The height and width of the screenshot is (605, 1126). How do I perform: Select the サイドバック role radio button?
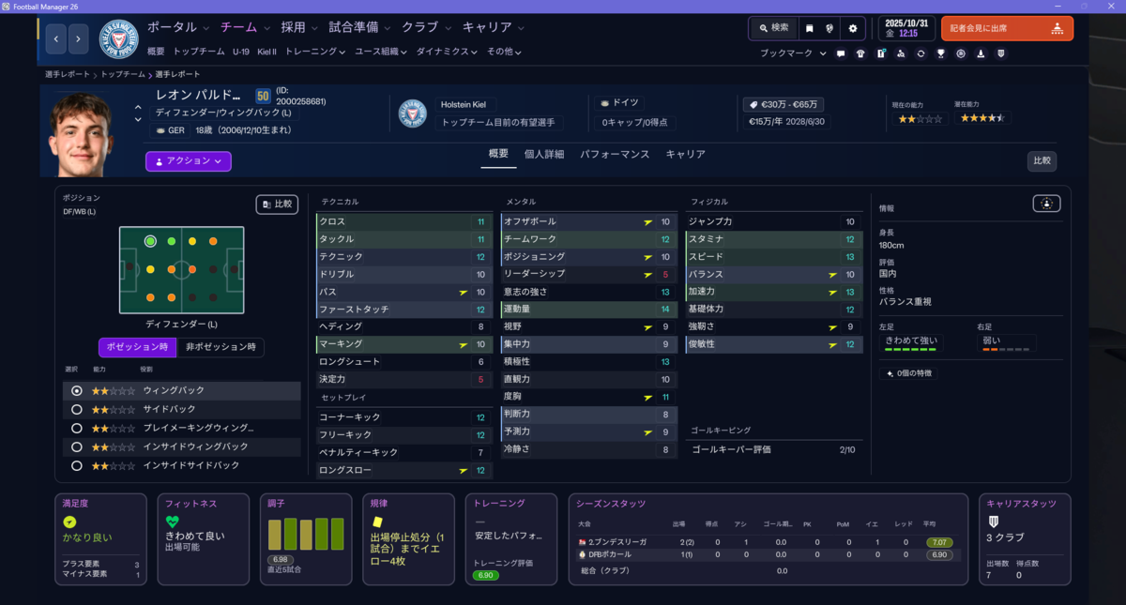click(77, 410)
